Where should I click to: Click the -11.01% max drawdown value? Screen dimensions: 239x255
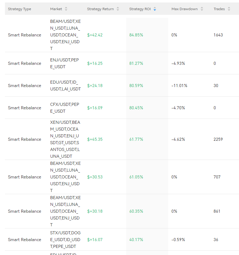[179, 86]
